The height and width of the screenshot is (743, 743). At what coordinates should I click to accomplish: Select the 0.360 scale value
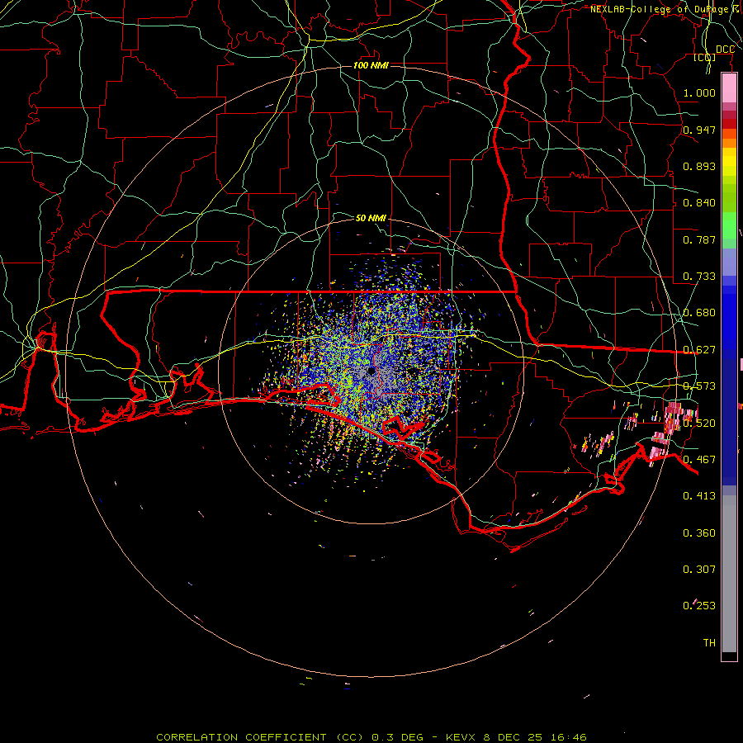click(699, 533)
